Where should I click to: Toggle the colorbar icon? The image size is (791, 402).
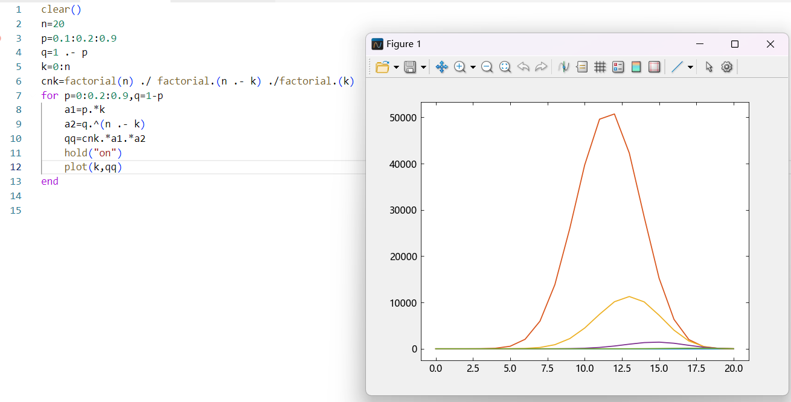636,67
